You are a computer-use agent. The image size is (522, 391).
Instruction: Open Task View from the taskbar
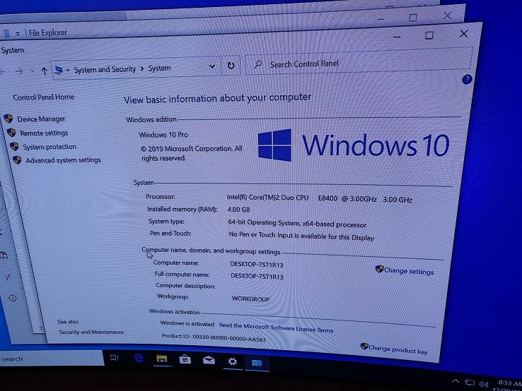[x=114, y=358]
